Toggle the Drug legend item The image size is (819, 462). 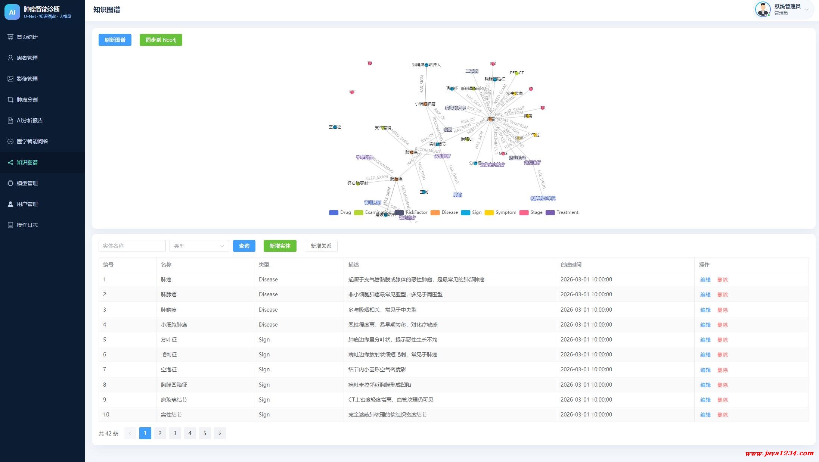pyautogui.click(x=340, y=212)
